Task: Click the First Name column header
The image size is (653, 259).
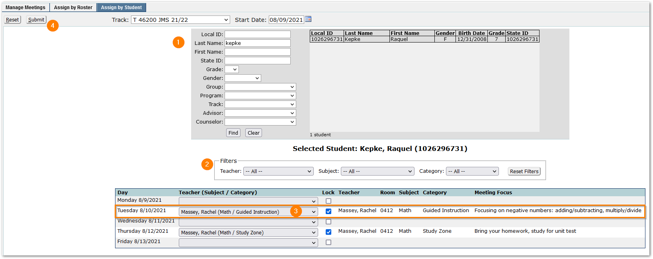Action: (412, 33)
